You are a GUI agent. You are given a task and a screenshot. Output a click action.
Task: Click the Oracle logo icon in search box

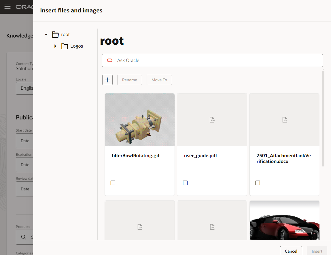coord(110,60)
